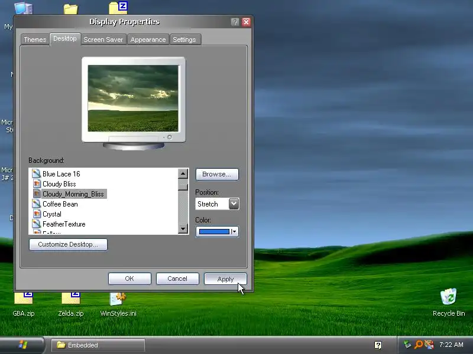Viewport: 473px width, 354px height.
Task: Select the zipped folder icon at desktop top
Action: [x=118, y=8]
